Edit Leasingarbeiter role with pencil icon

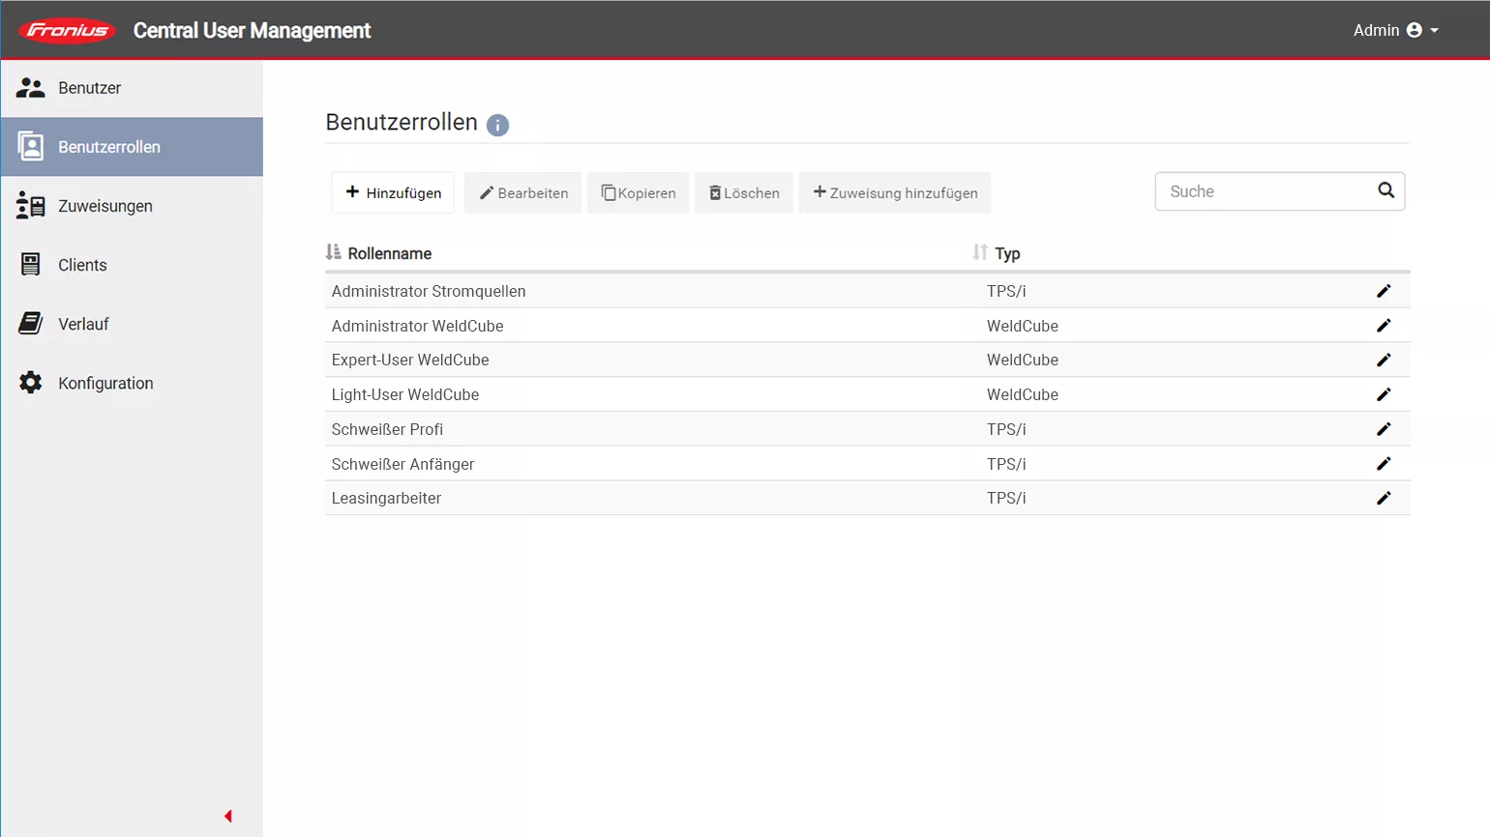point(1384,498)
